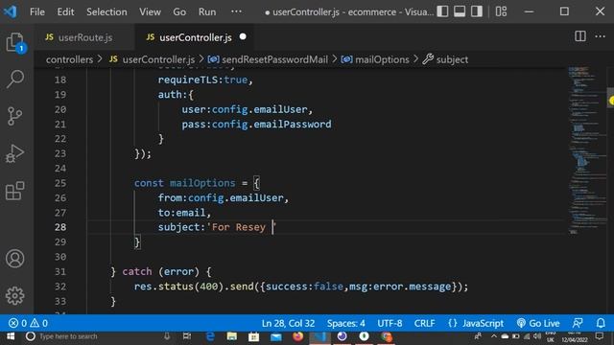Open the Search view in activity bar
614x345 pixels.
click(15, 79)
